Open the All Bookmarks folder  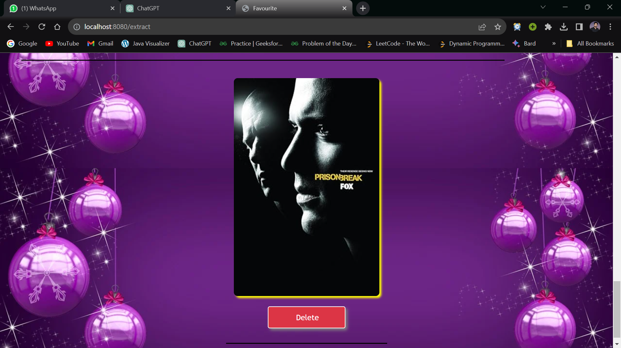click(x=590, y=44)
